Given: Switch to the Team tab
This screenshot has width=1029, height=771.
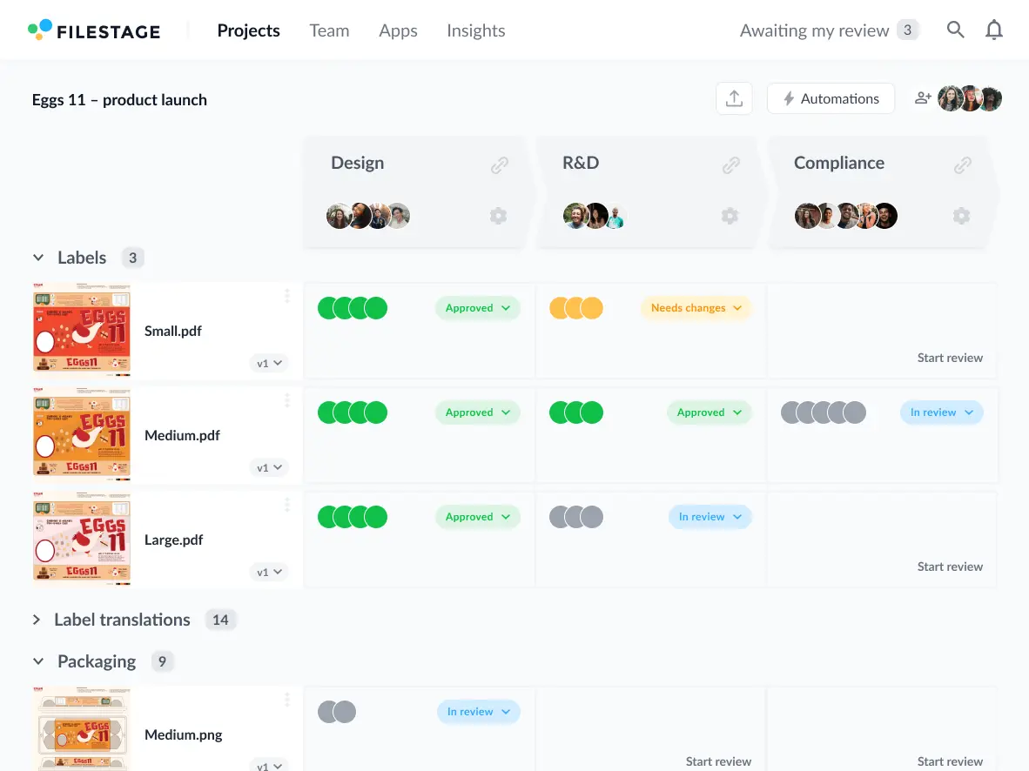Looking at the screenshot, I should tap(329, 30).
